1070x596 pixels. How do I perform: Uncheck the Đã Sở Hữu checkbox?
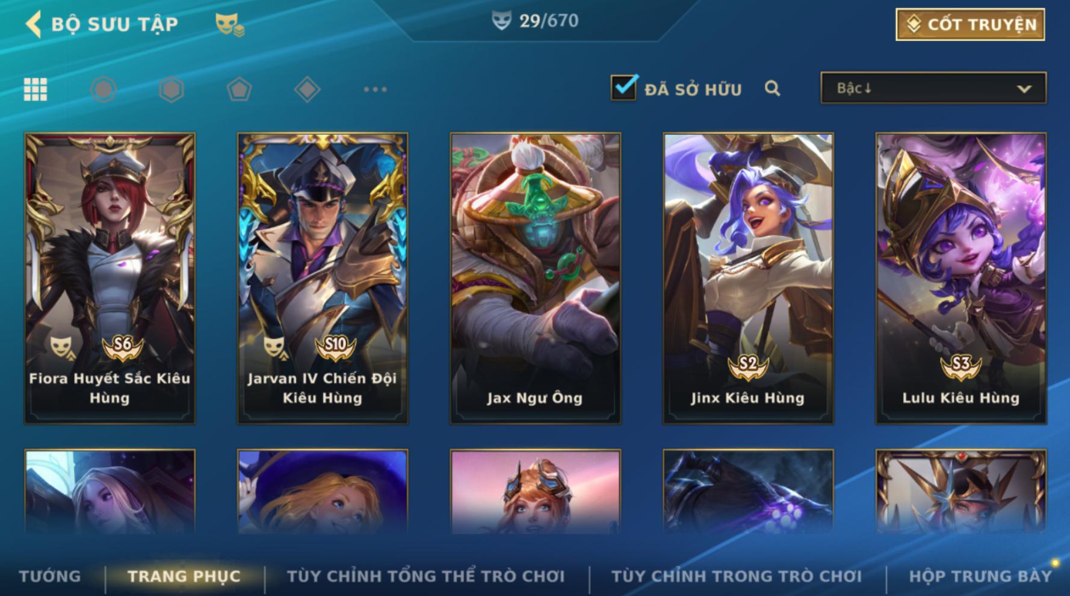(624, 88)
